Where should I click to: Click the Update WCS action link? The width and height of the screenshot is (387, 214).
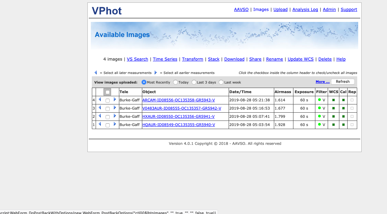tap(300, 59)
